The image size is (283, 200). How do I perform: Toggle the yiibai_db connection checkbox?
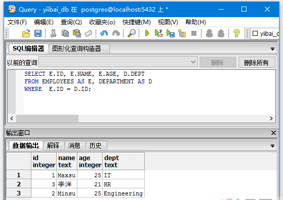pos(255,33)
